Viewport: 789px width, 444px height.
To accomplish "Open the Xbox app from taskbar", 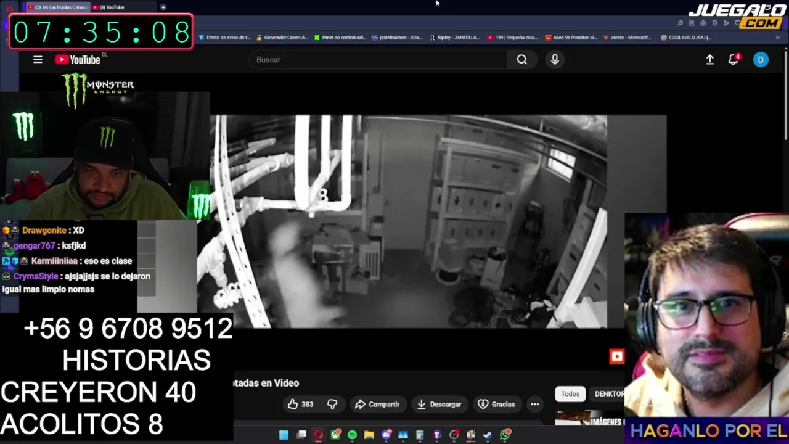I will pos(335,435).
